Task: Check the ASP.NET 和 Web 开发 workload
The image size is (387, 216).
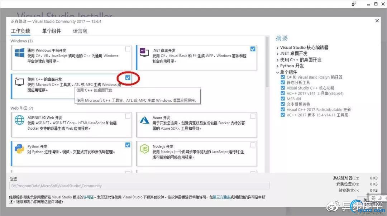Action: click(x=128, y=116)
